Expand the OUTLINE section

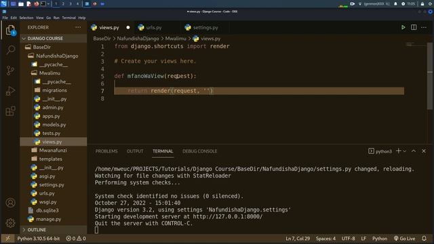(x=54, y=230)
